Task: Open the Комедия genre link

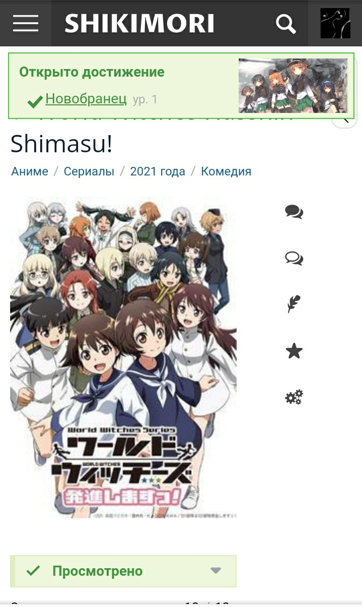Action: tap(226, 171)
